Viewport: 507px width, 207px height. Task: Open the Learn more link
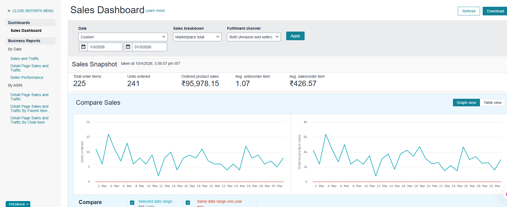coord(155,11)
